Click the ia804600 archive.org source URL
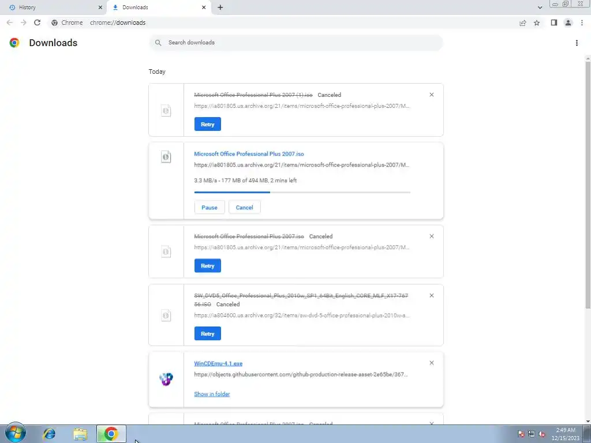Screen dimensions: 591x443 coord(302,316)
